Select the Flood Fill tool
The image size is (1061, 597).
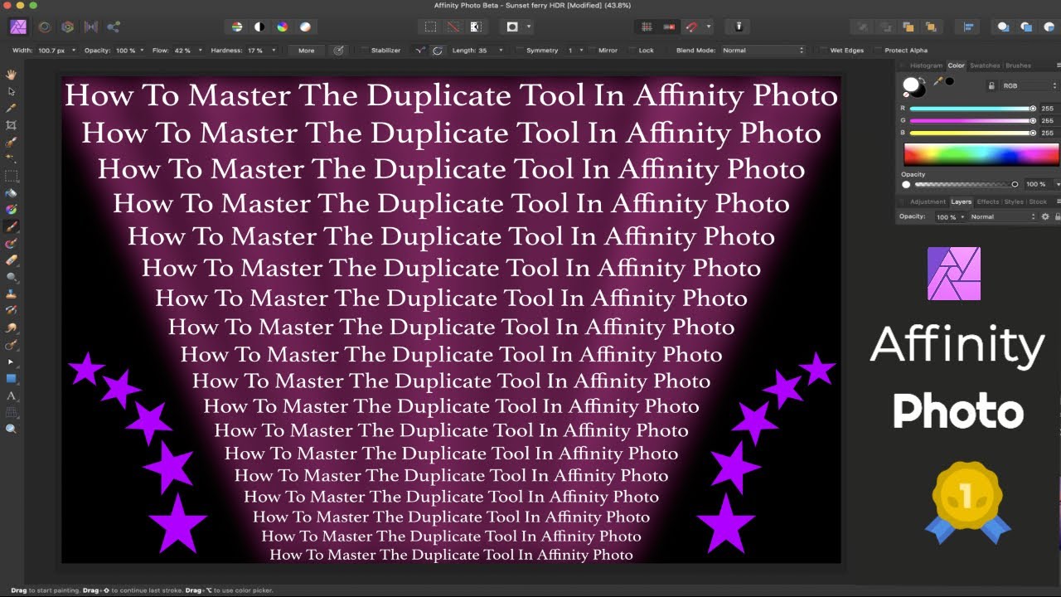[x=12, y=192]
